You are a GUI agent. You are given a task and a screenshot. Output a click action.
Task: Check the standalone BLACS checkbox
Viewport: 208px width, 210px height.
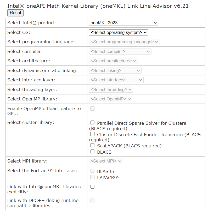pos(92,152)
